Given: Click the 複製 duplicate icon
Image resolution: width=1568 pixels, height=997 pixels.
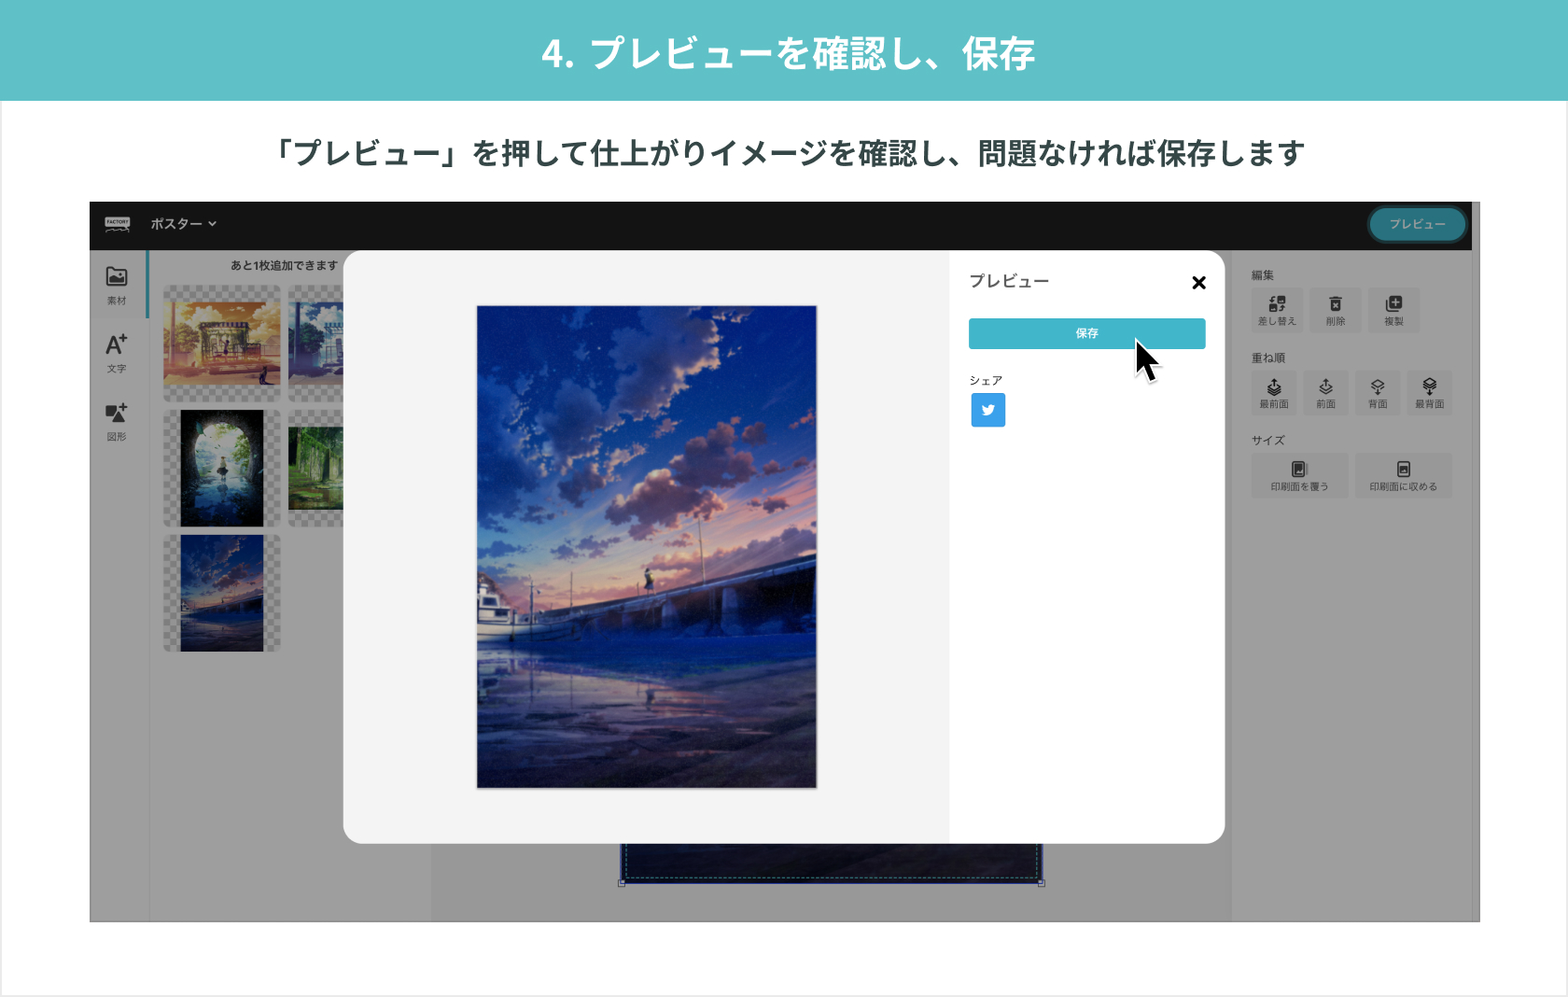Looking at the screenshot, I should (1394, 310).
